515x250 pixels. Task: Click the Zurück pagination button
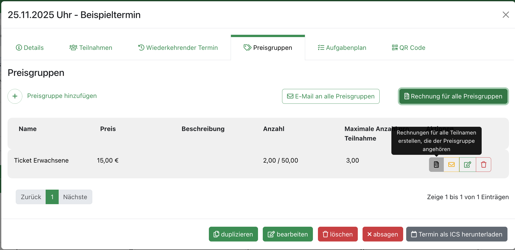(31, 197)
